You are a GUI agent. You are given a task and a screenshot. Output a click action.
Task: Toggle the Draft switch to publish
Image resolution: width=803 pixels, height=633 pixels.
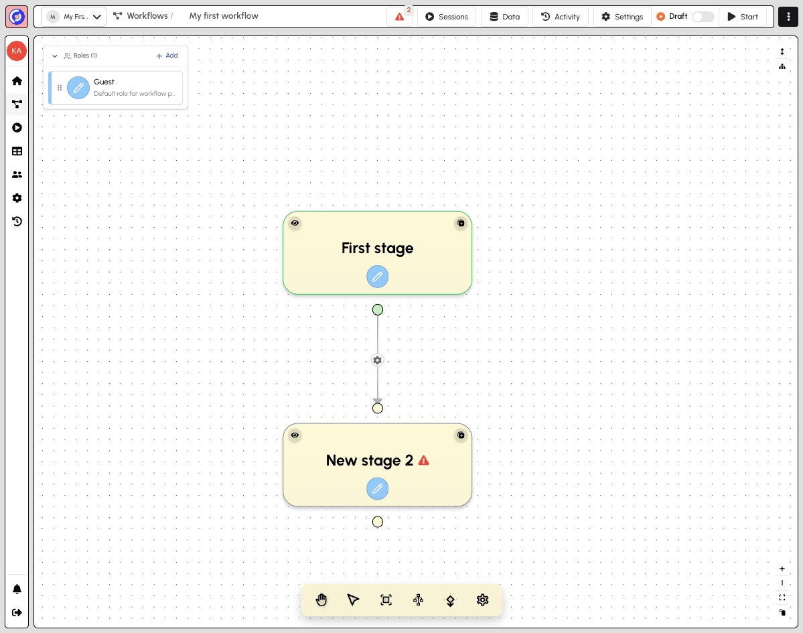click(703, 16)
